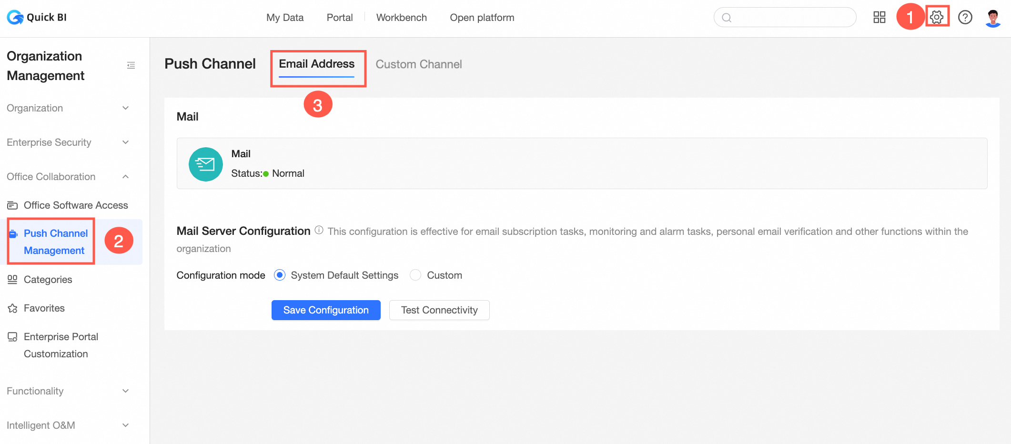Open the user avatar profile
Viewport: 1011px width, 444px height.
pyautogui.click(x=993, y=18)
